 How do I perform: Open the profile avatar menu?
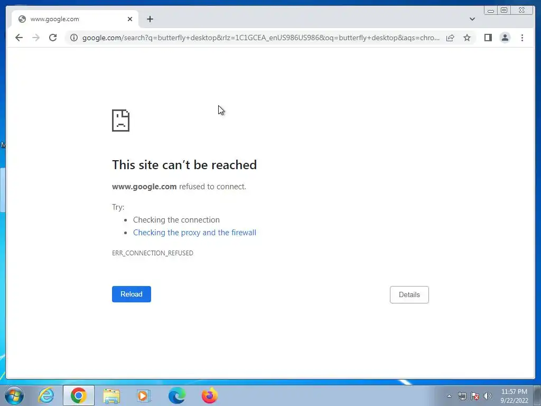pos(505,38)
